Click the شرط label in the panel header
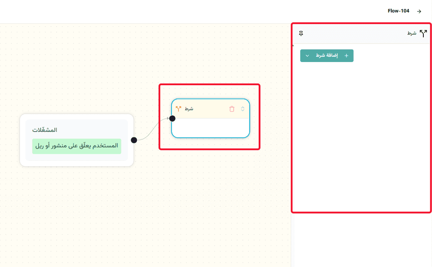Viewport: 432px width, 267px height. 412,33
